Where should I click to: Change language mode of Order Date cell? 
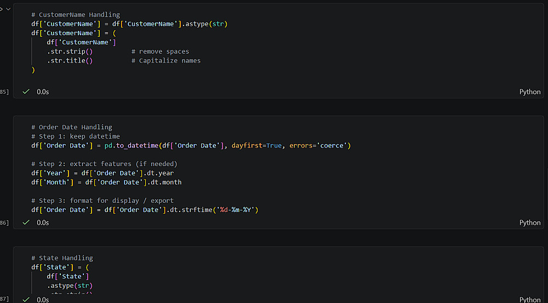coord(529,222)
